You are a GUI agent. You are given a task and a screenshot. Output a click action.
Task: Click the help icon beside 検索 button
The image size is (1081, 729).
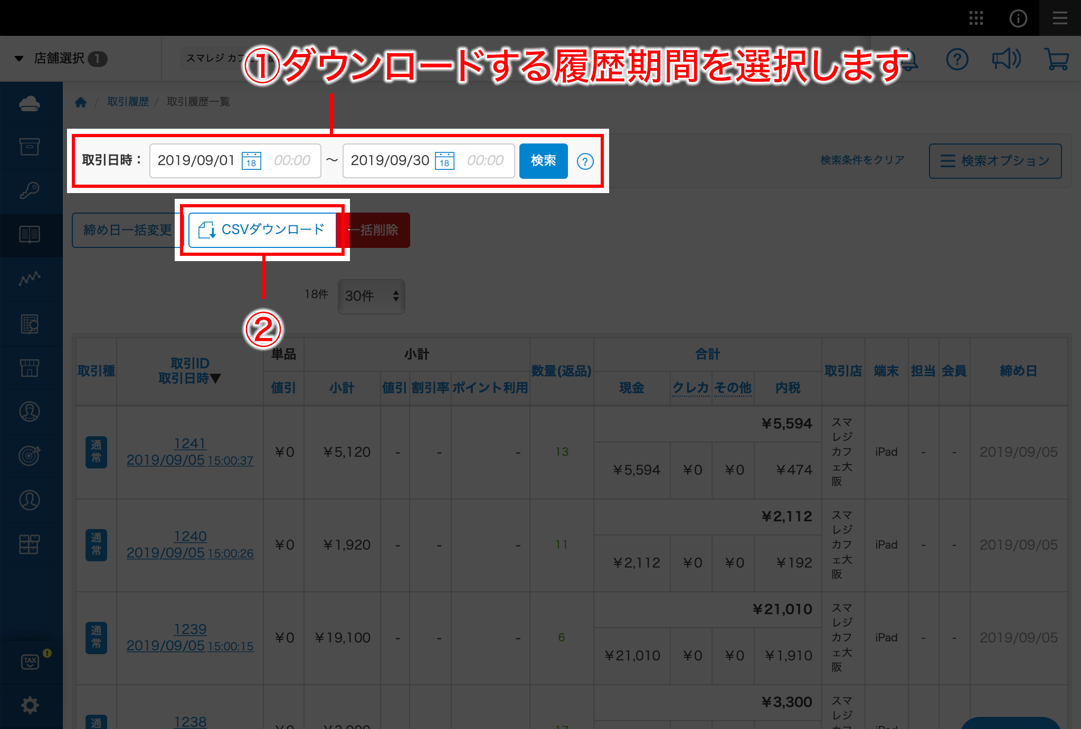(585, 161)
